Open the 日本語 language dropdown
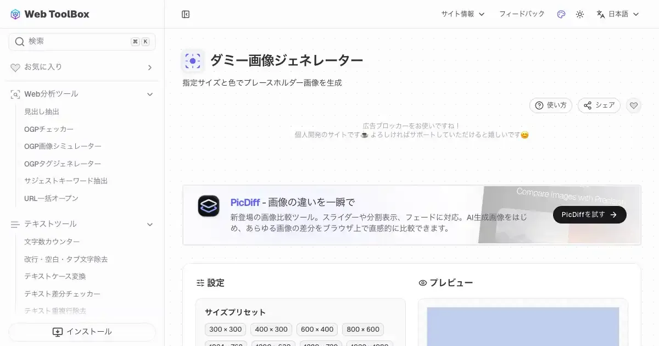 (618, 14)
